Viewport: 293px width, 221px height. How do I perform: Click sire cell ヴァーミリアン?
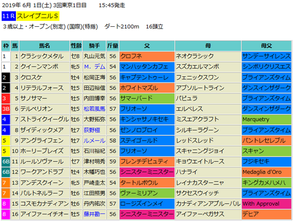tap(147, 193)
